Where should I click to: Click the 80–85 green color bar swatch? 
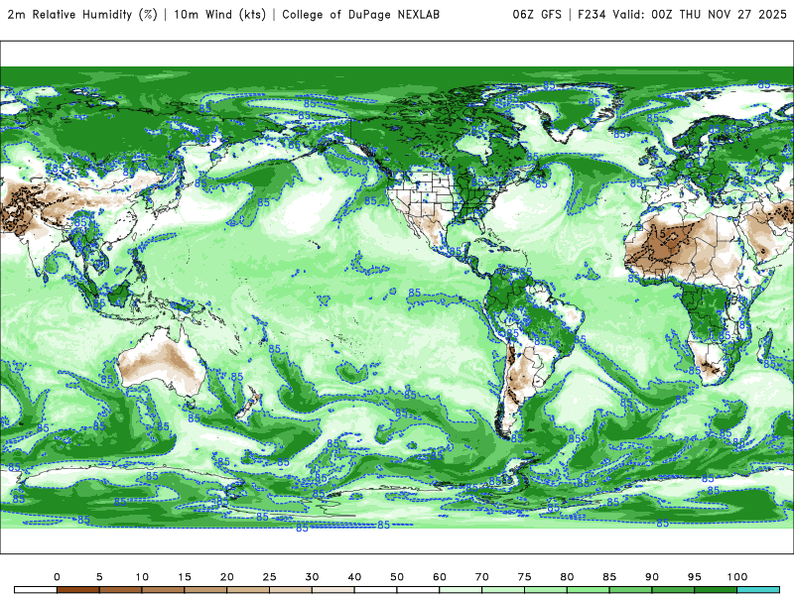(x=589, y=590)
